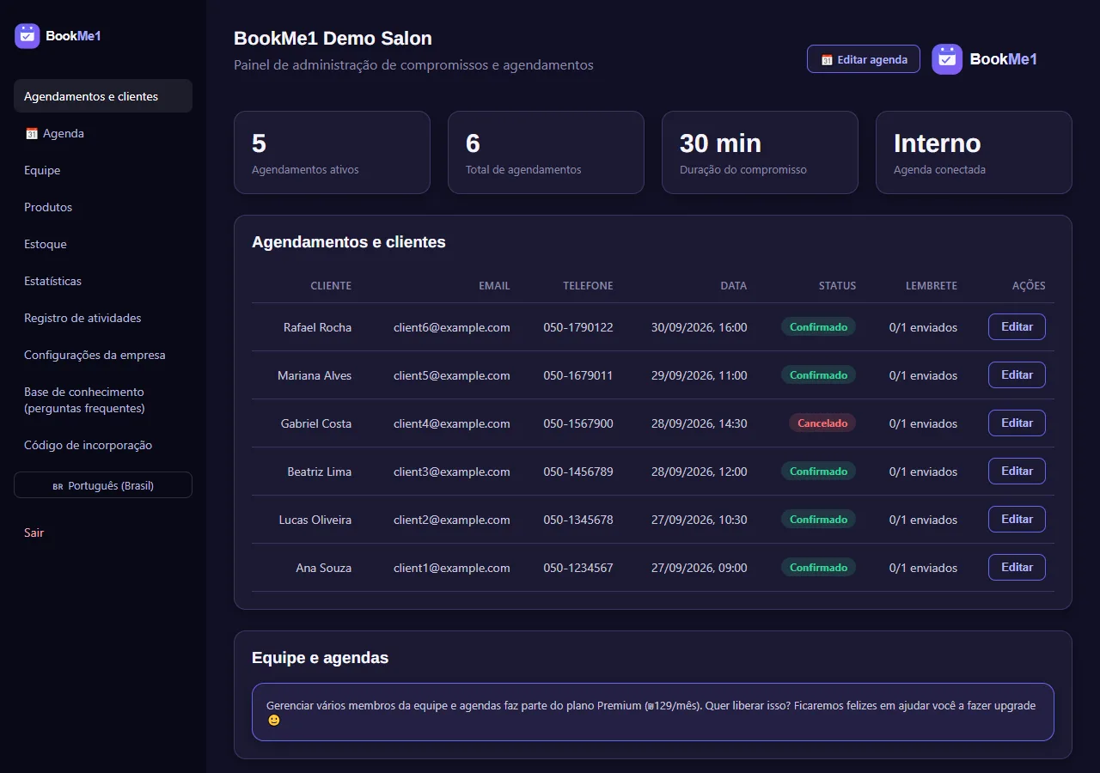Screen dimensions: 1100x773
Task: Open Código de incorporação
Action: (103, 445)
